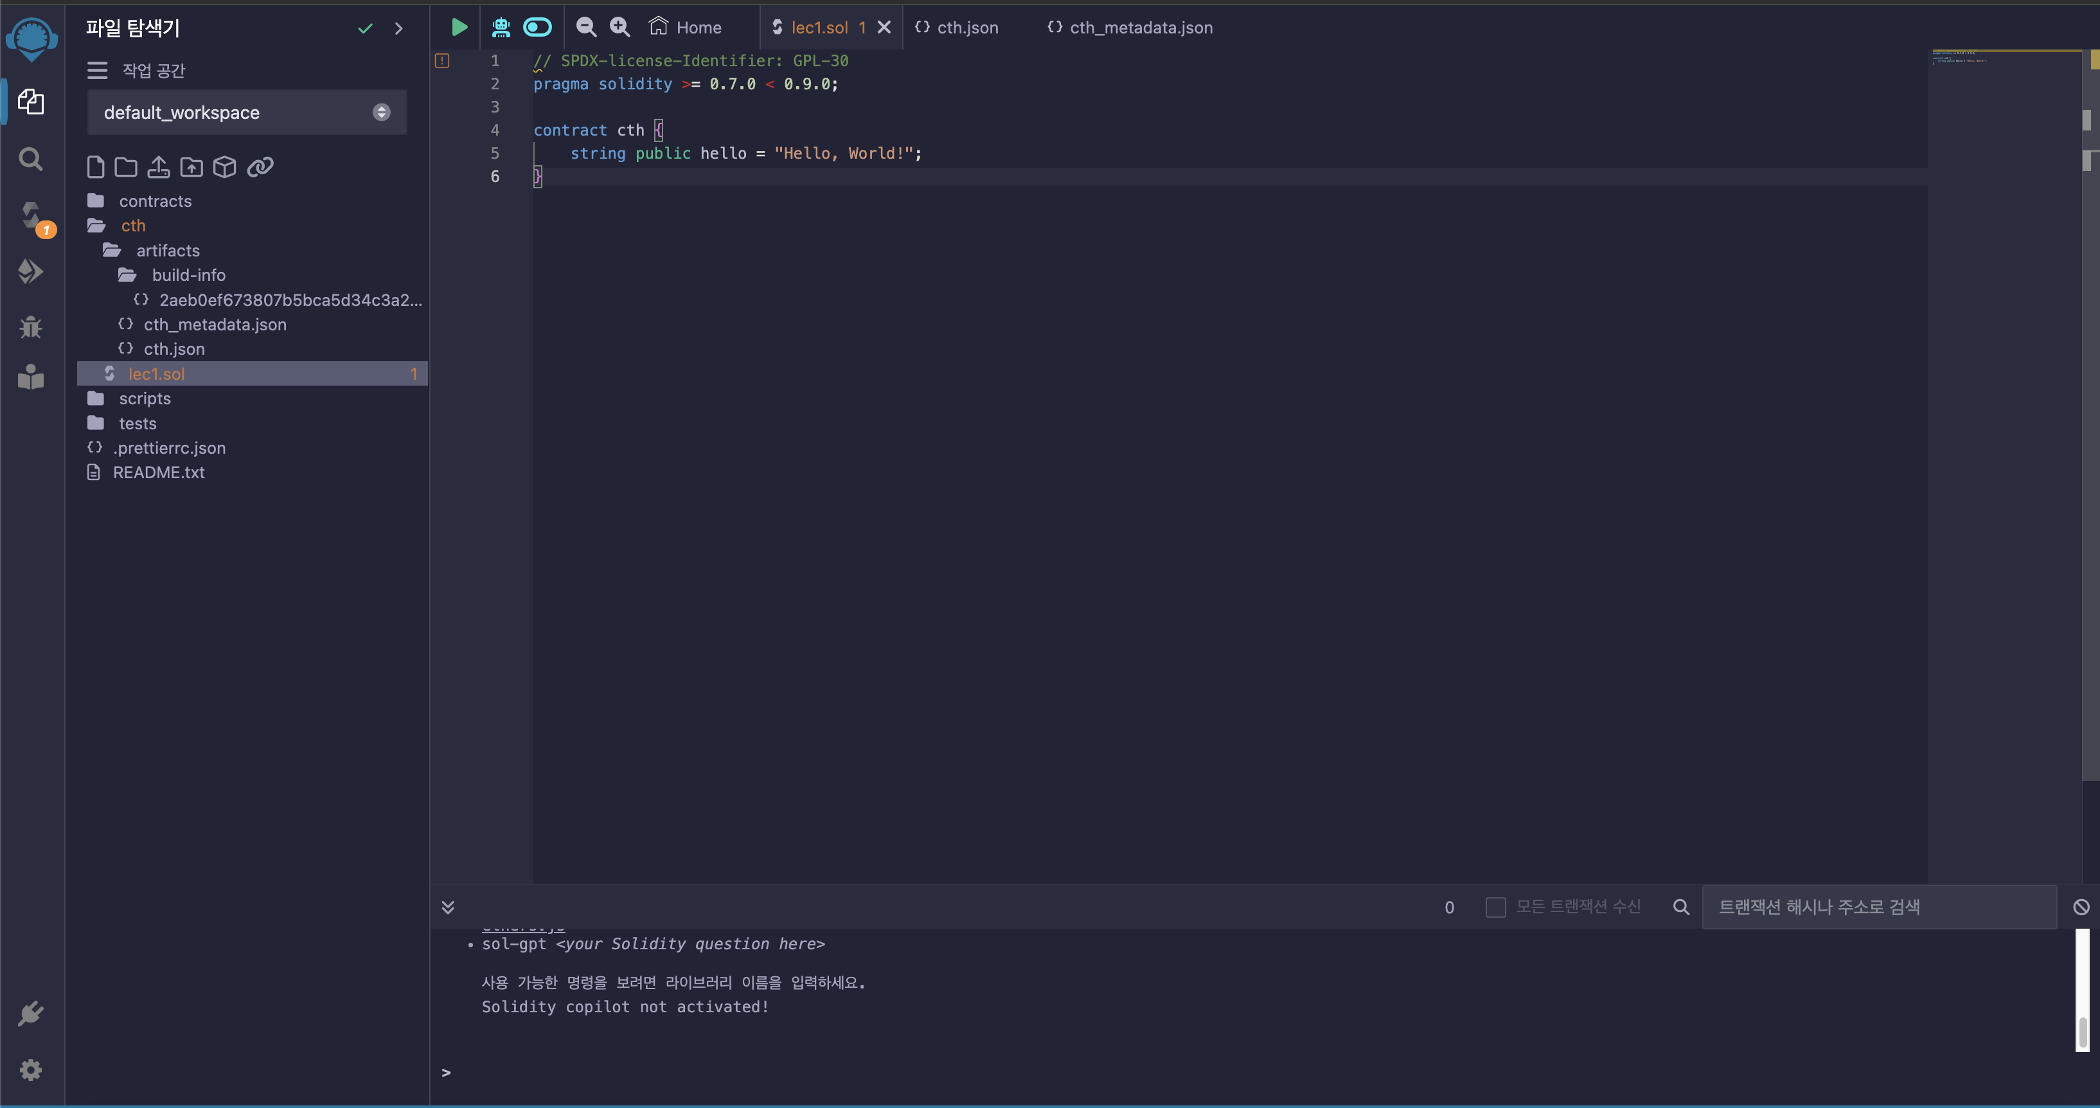Click the green Run script play button

tap(459, 28)
